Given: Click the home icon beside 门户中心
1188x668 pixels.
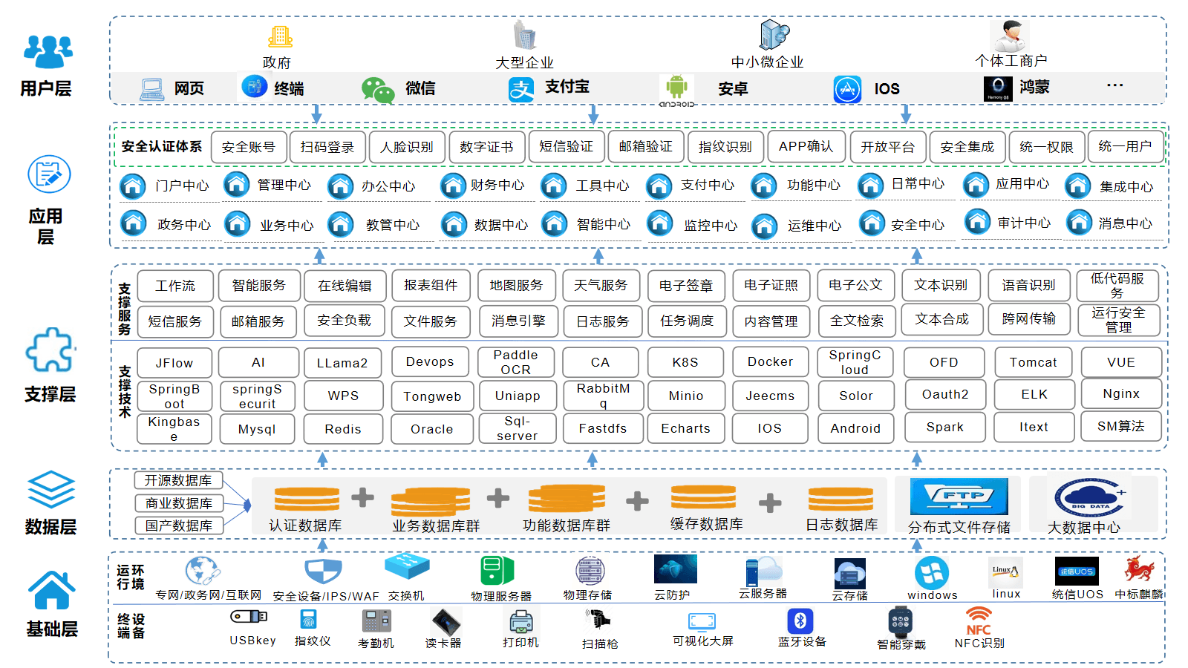Looking at the screenshot, I should point(133,186).
